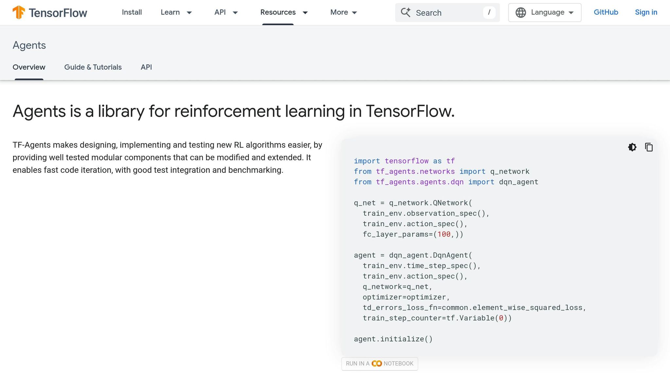Click the 'td_errors_loss_fn' code line
Screen dimensions: 670x377
(474, 308)
